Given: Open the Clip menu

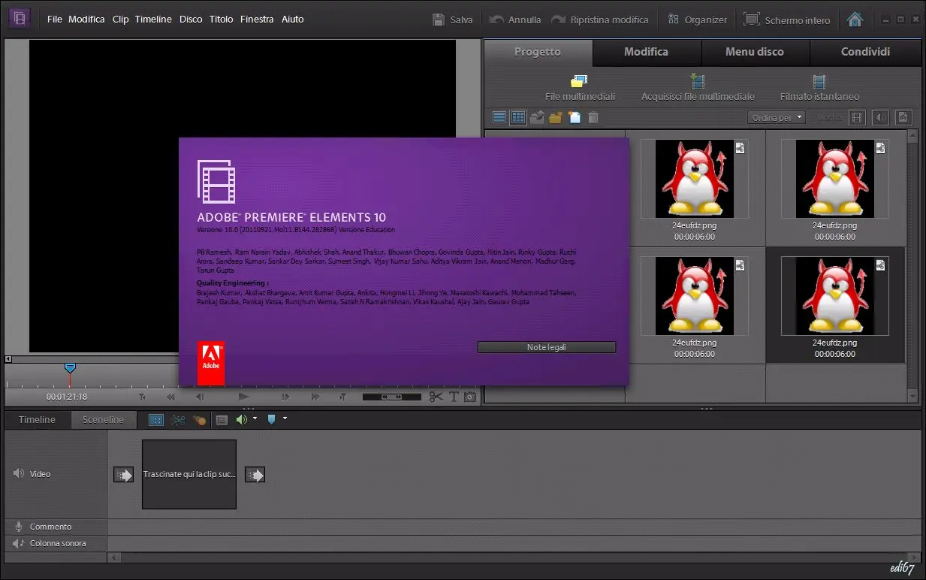Looking at the screenshot, I should pyautogui.click(x=120, y=19).
